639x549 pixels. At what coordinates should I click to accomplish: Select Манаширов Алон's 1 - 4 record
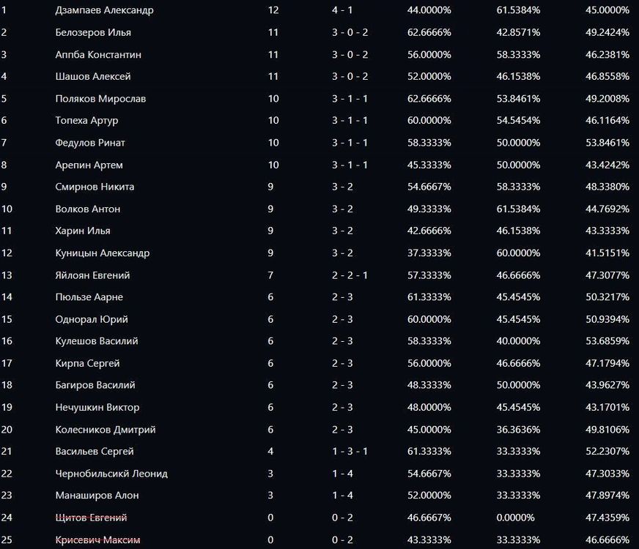[x=342, y=496]
